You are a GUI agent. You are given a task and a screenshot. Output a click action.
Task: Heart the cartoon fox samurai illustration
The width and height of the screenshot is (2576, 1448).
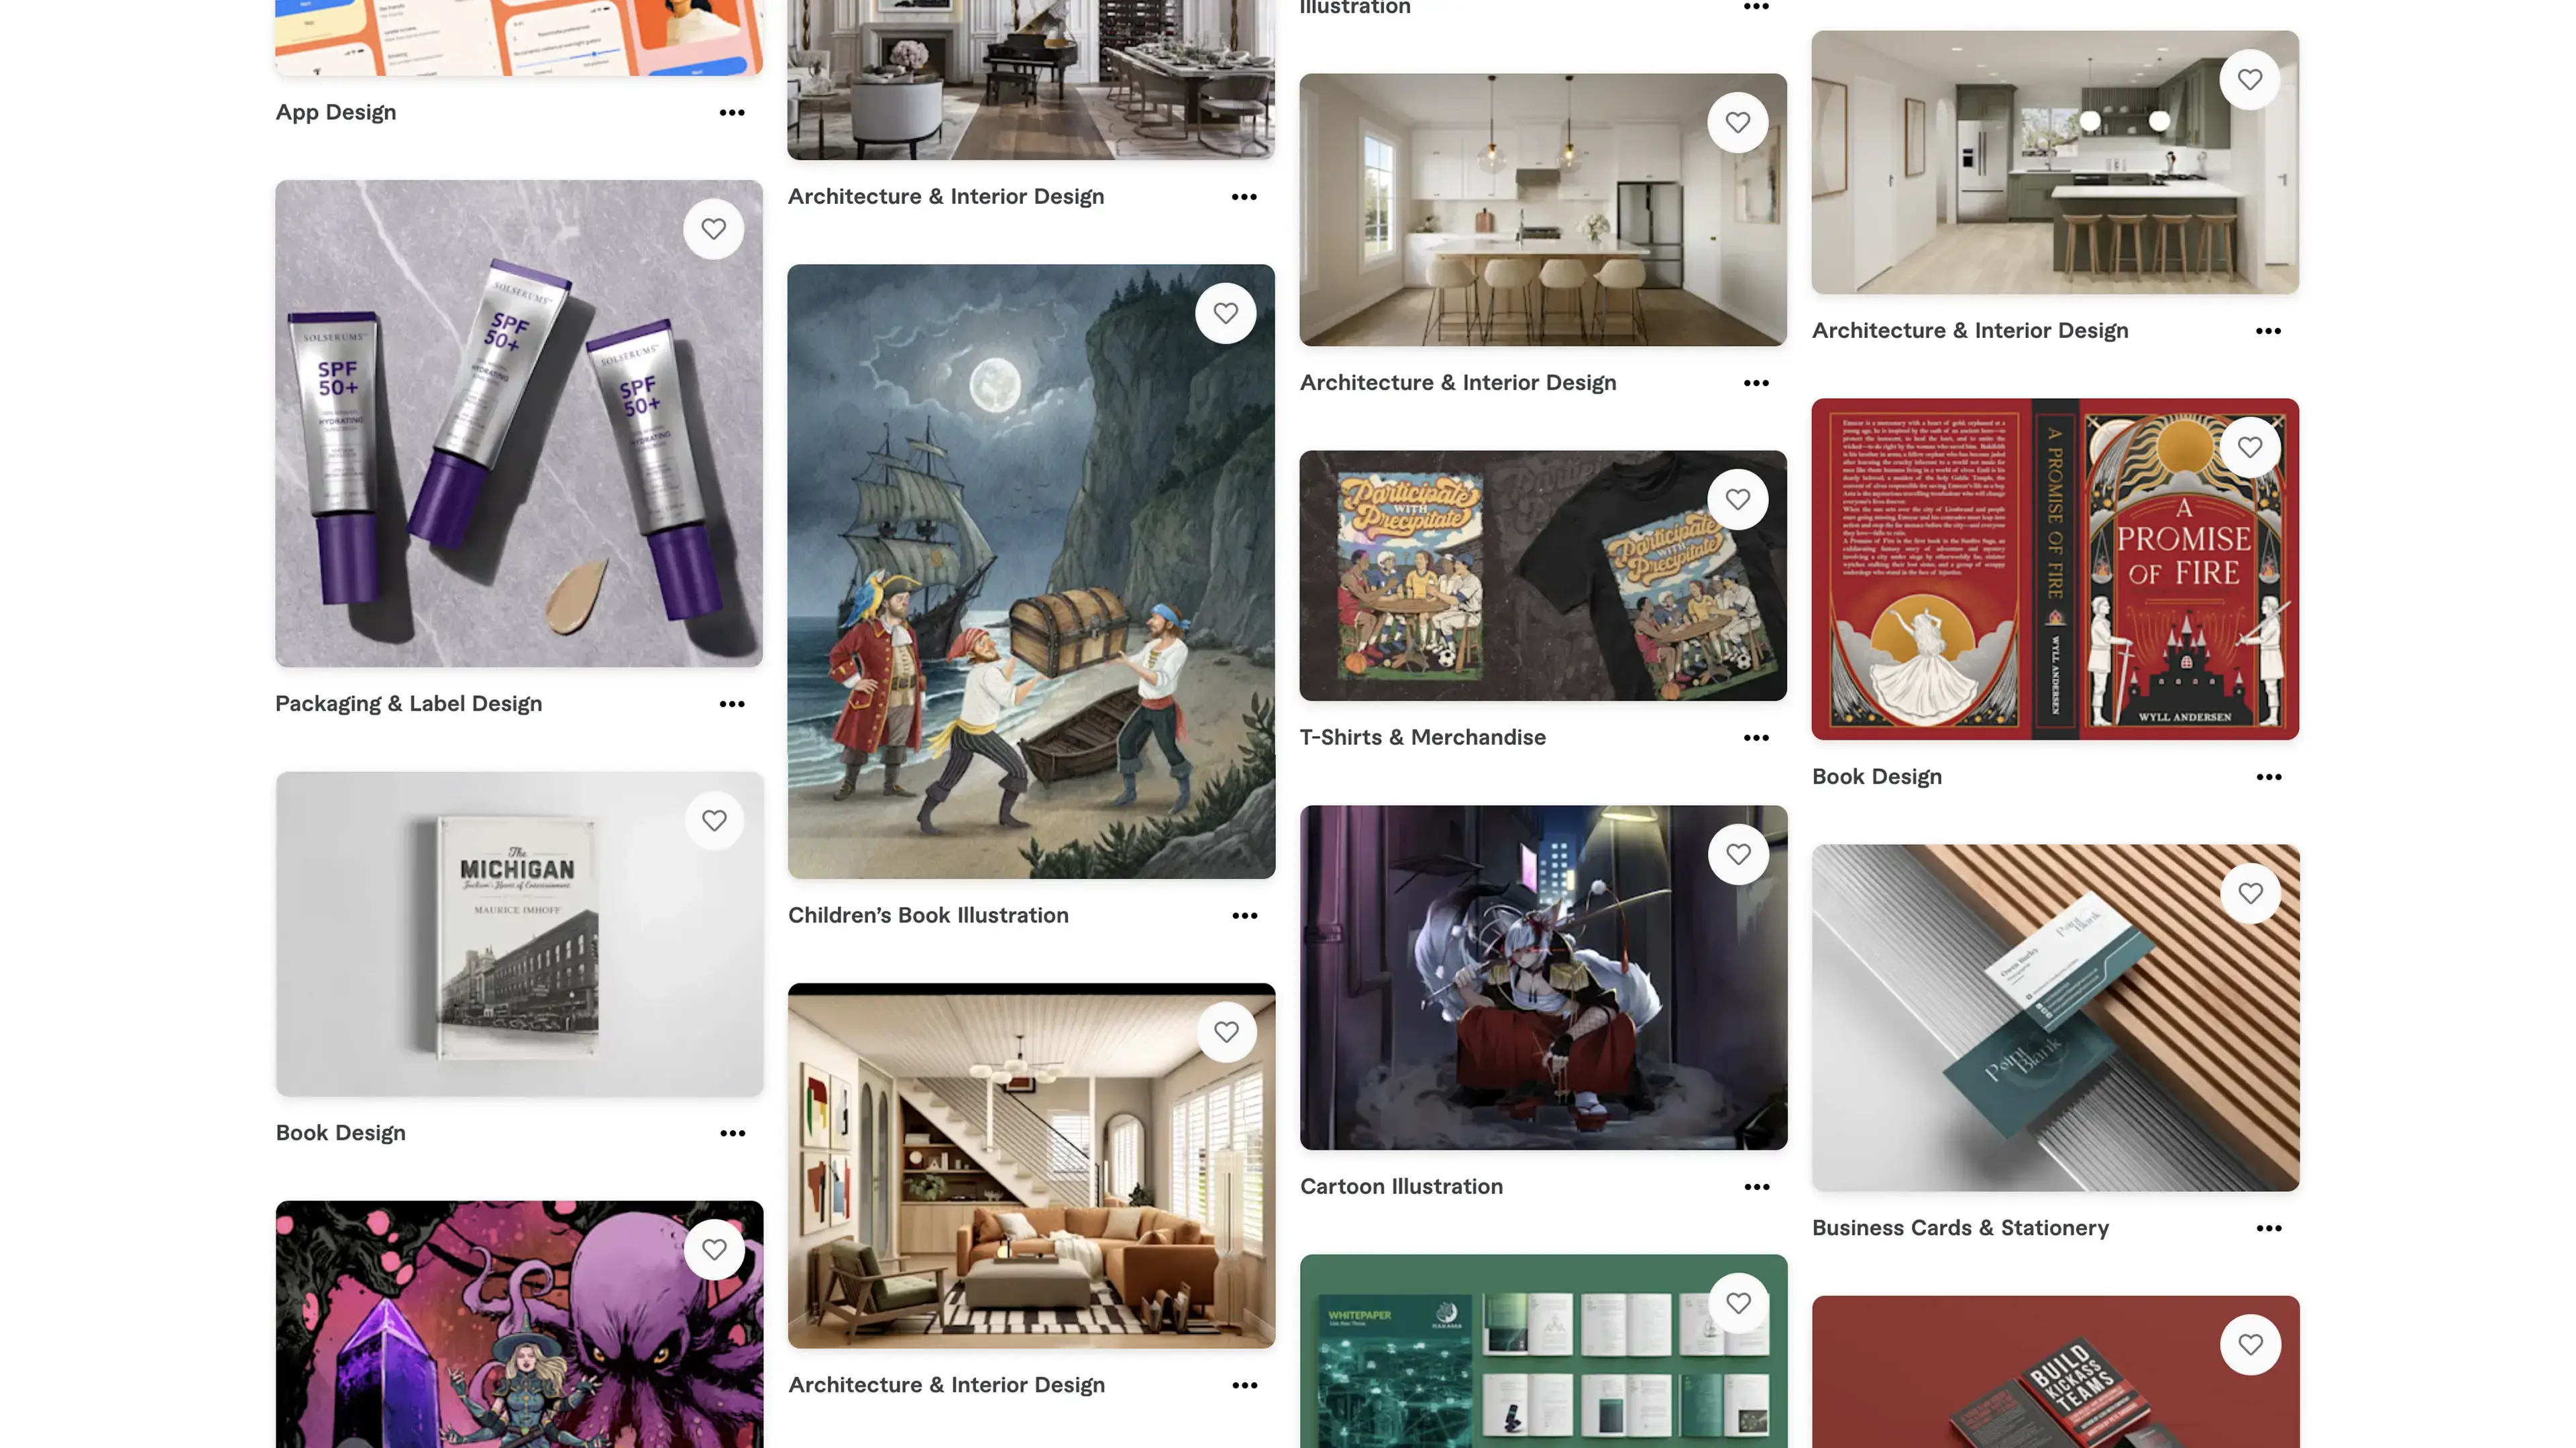pos(1738,855)
